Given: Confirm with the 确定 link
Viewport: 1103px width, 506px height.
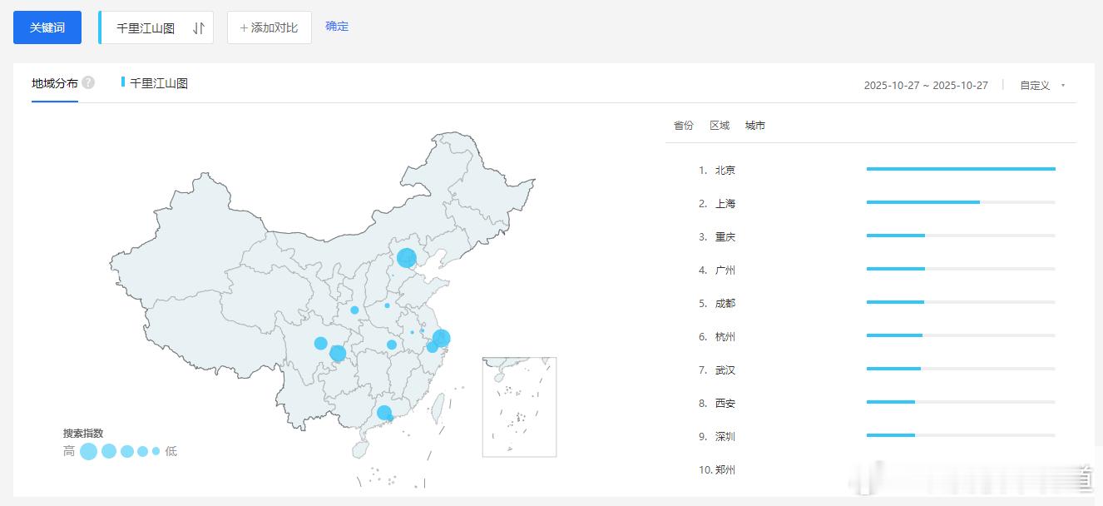Looking at the screenshot, I should [x=337, y=27].
